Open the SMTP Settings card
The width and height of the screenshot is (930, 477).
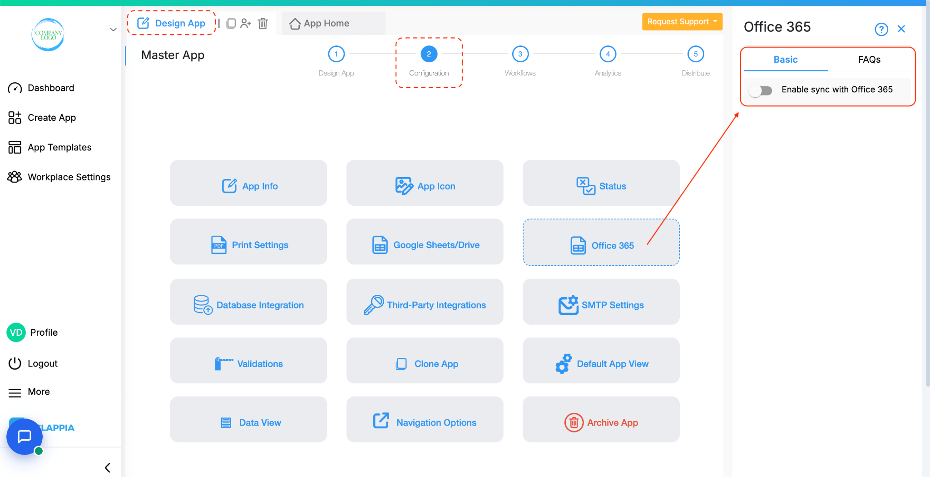click(x=601, y=302)
